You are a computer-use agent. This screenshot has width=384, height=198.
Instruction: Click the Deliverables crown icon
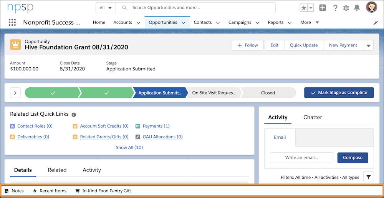point(13,137)
